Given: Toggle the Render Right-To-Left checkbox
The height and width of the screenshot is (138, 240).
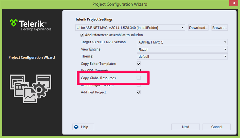Looking at the screenshot, I should click(139, 85).
